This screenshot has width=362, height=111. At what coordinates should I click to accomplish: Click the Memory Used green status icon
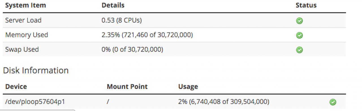click(299, 35)
